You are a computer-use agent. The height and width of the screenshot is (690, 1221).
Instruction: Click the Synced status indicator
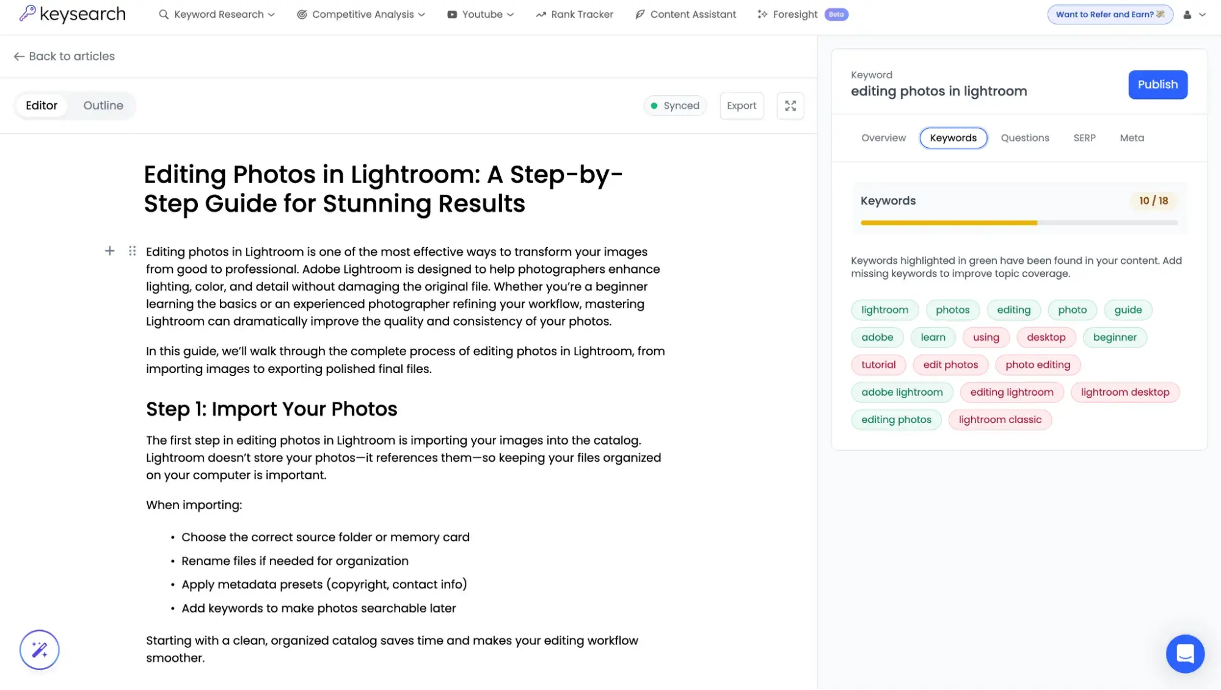pyautogui.click(x=675, y=105)
